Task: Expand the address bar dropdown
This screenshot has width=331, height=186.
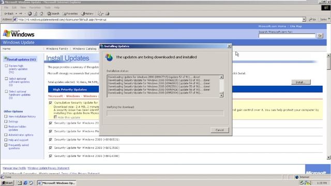Action: (x=304, y=20)
